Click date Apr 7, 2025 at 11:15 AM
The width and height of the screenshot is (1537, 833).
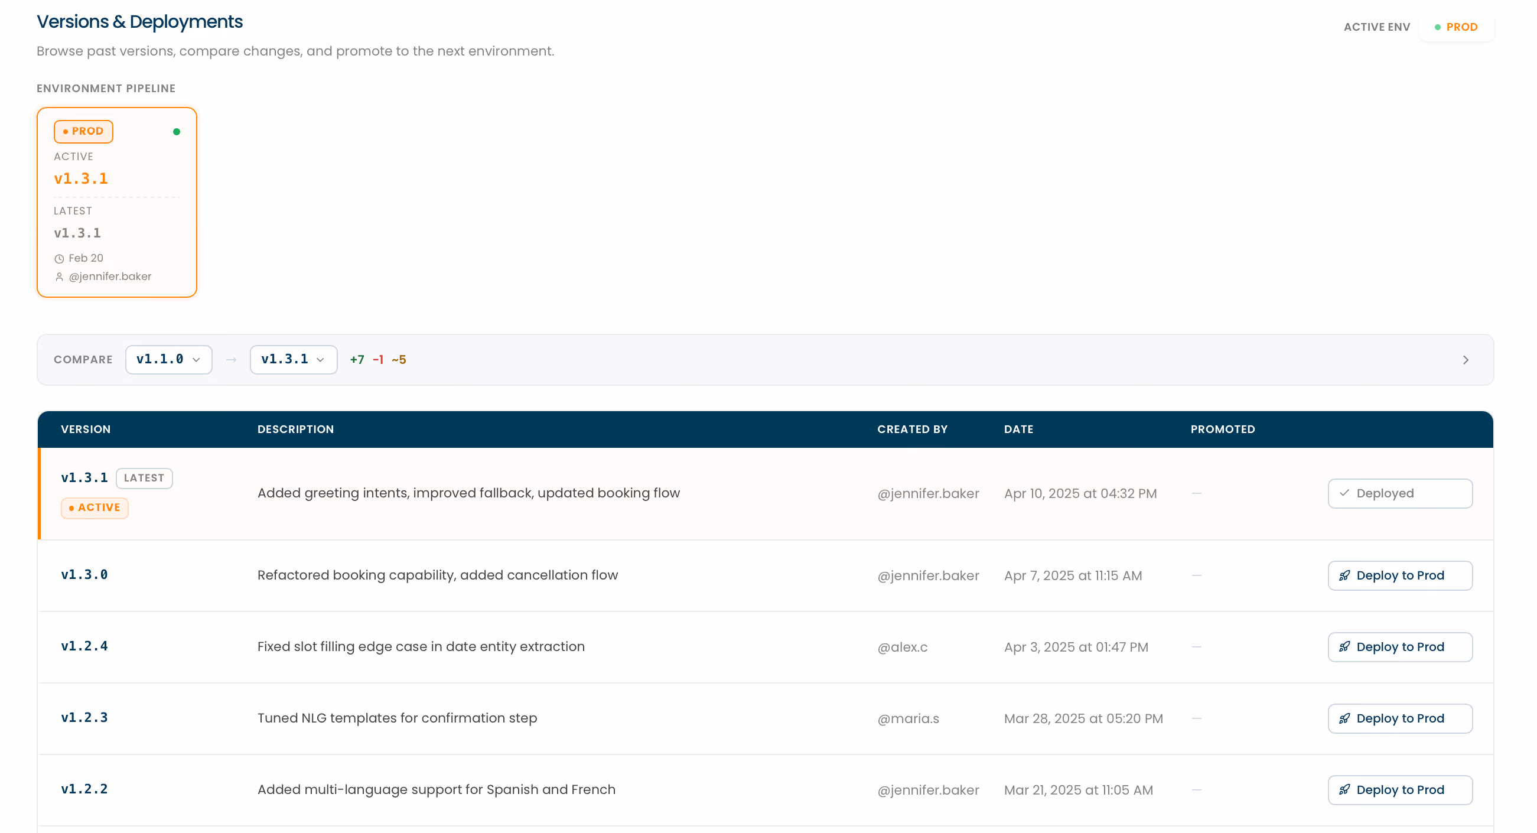1073,575
